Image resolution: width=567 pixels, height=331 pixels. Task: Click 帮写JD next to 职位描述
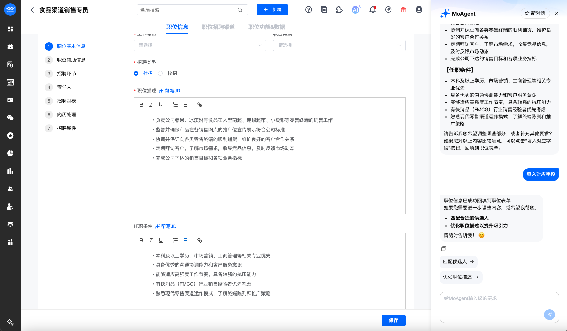point(170,91)
